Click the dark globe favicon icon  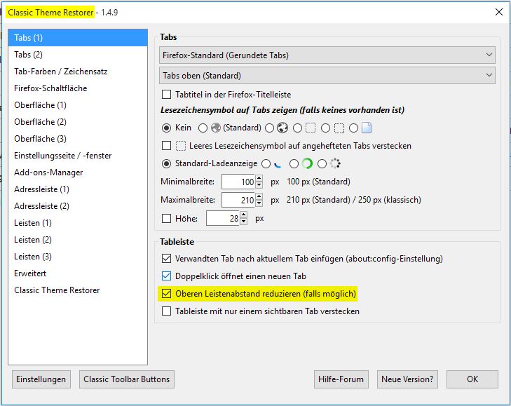[282, 128]
